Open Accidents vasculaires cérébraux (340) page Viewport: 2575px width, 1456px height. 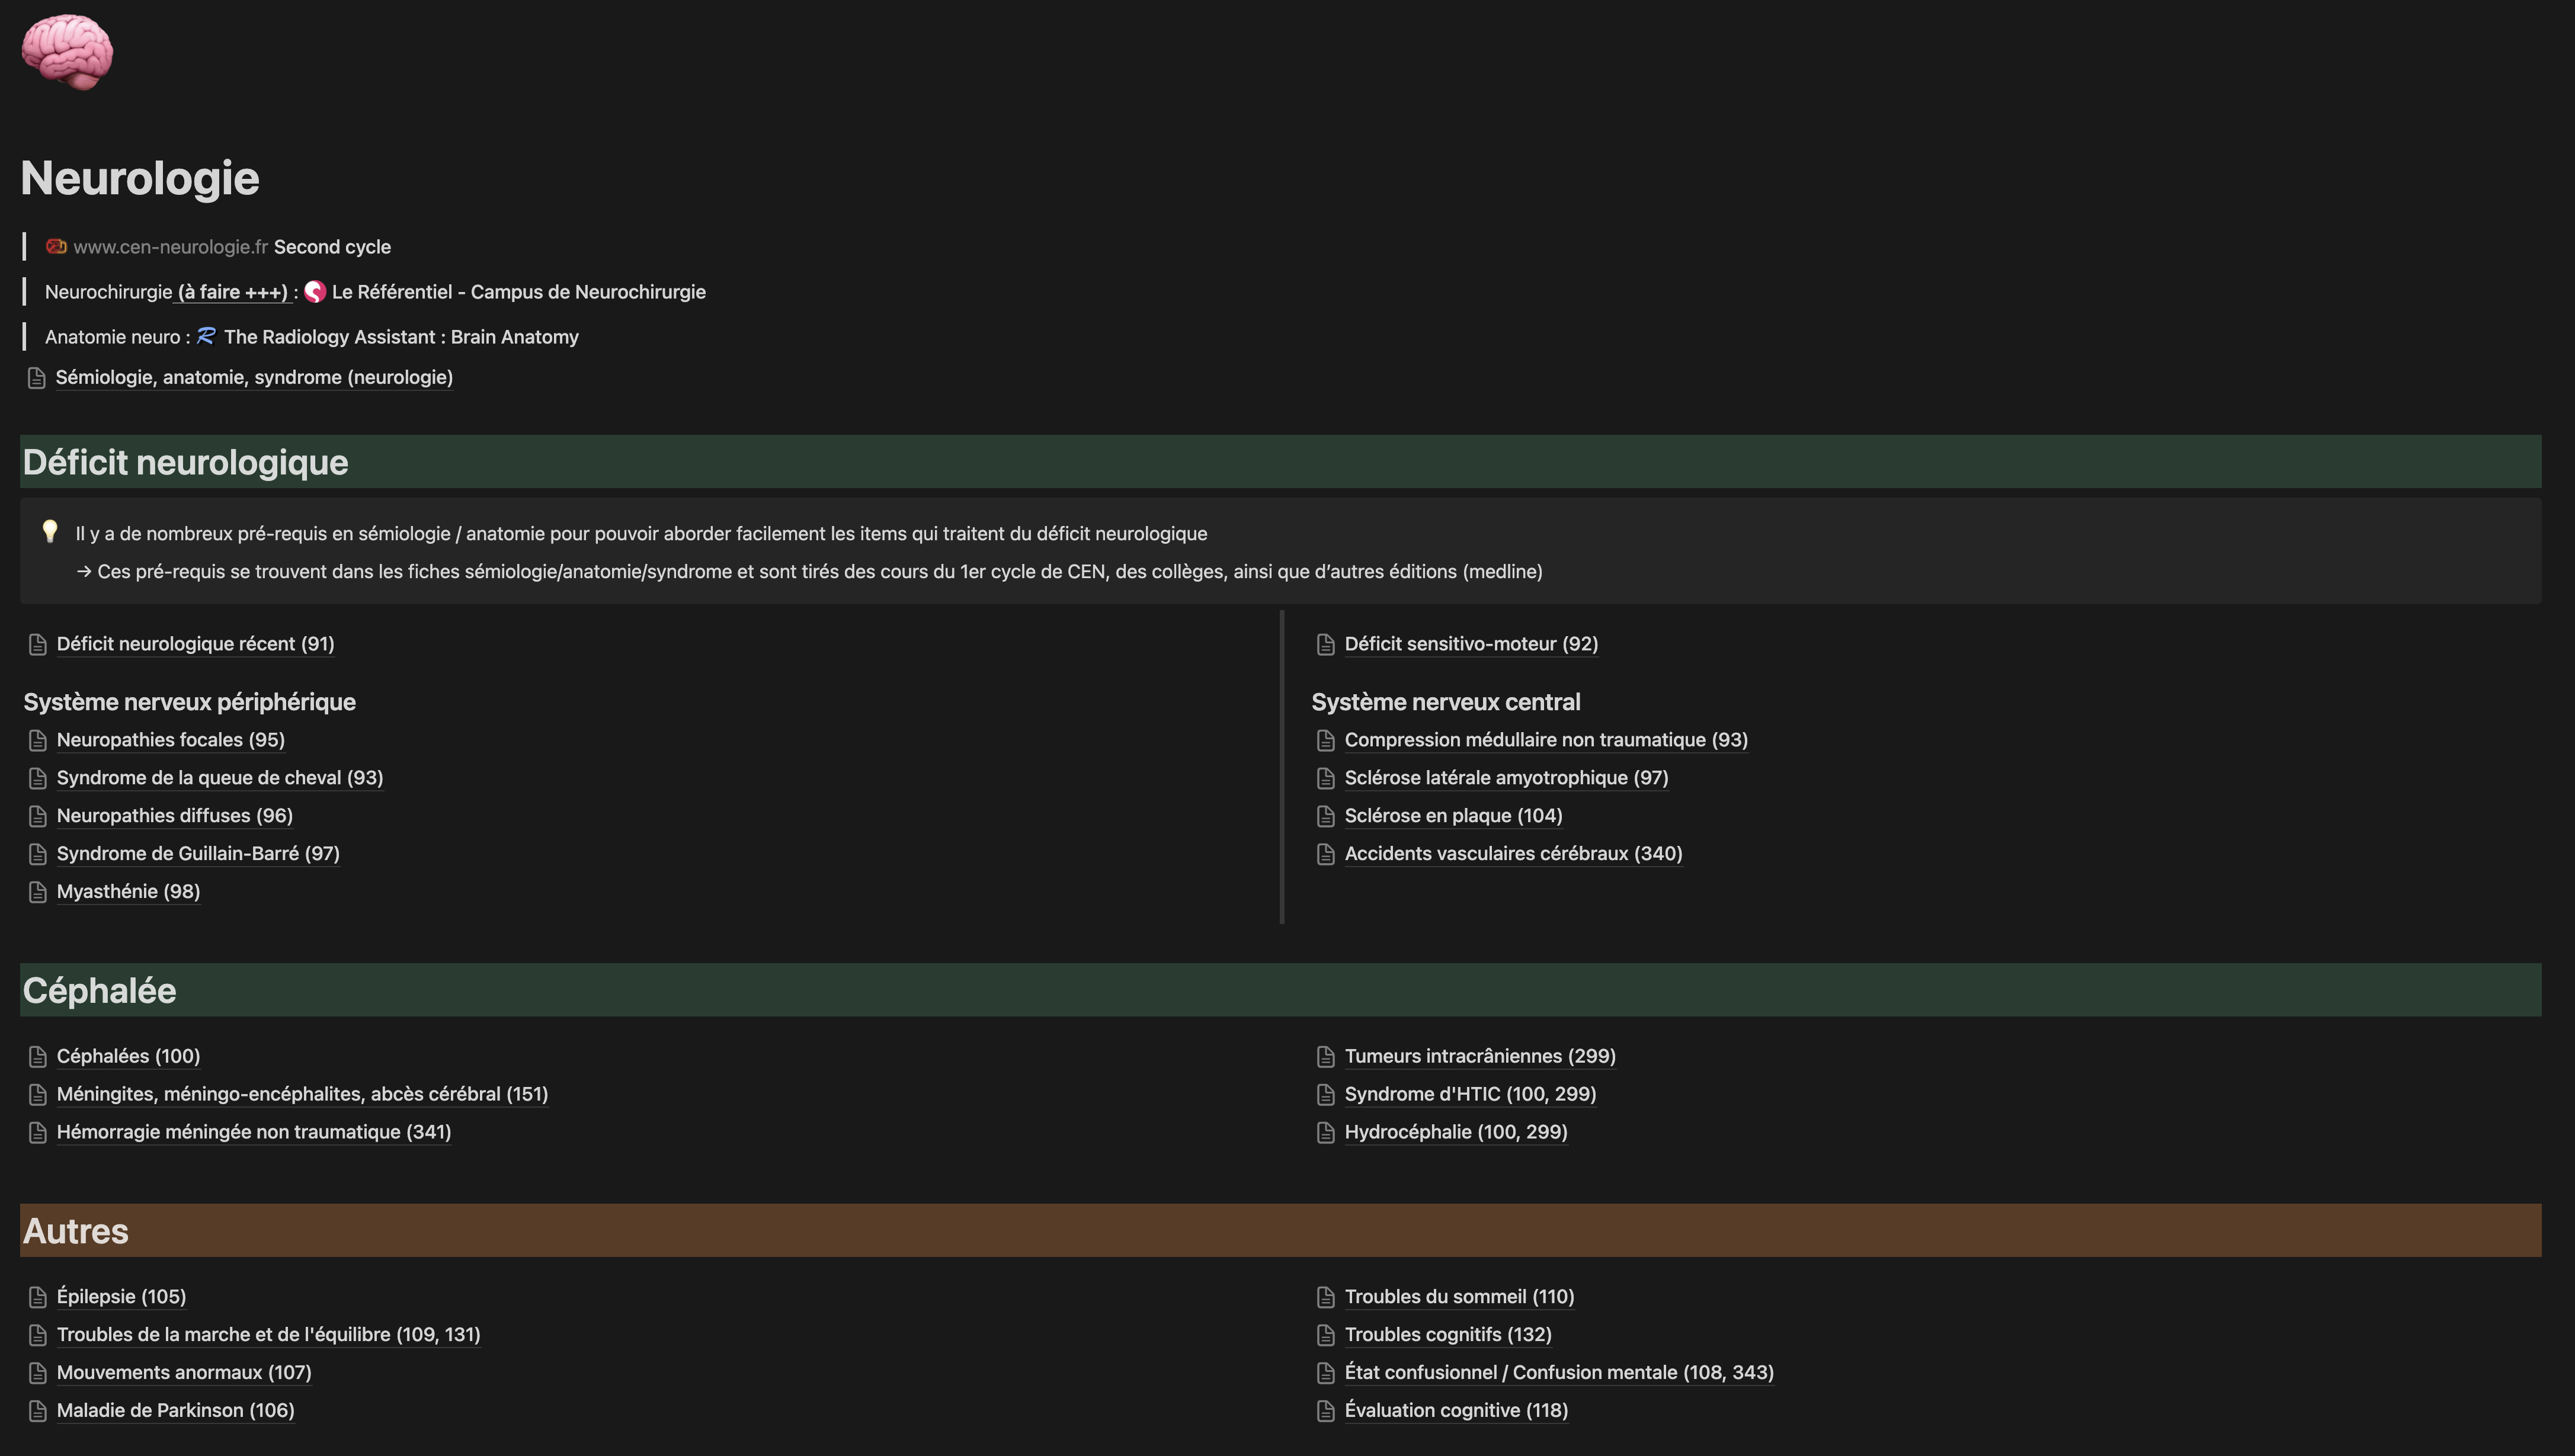click(1512, 854)
